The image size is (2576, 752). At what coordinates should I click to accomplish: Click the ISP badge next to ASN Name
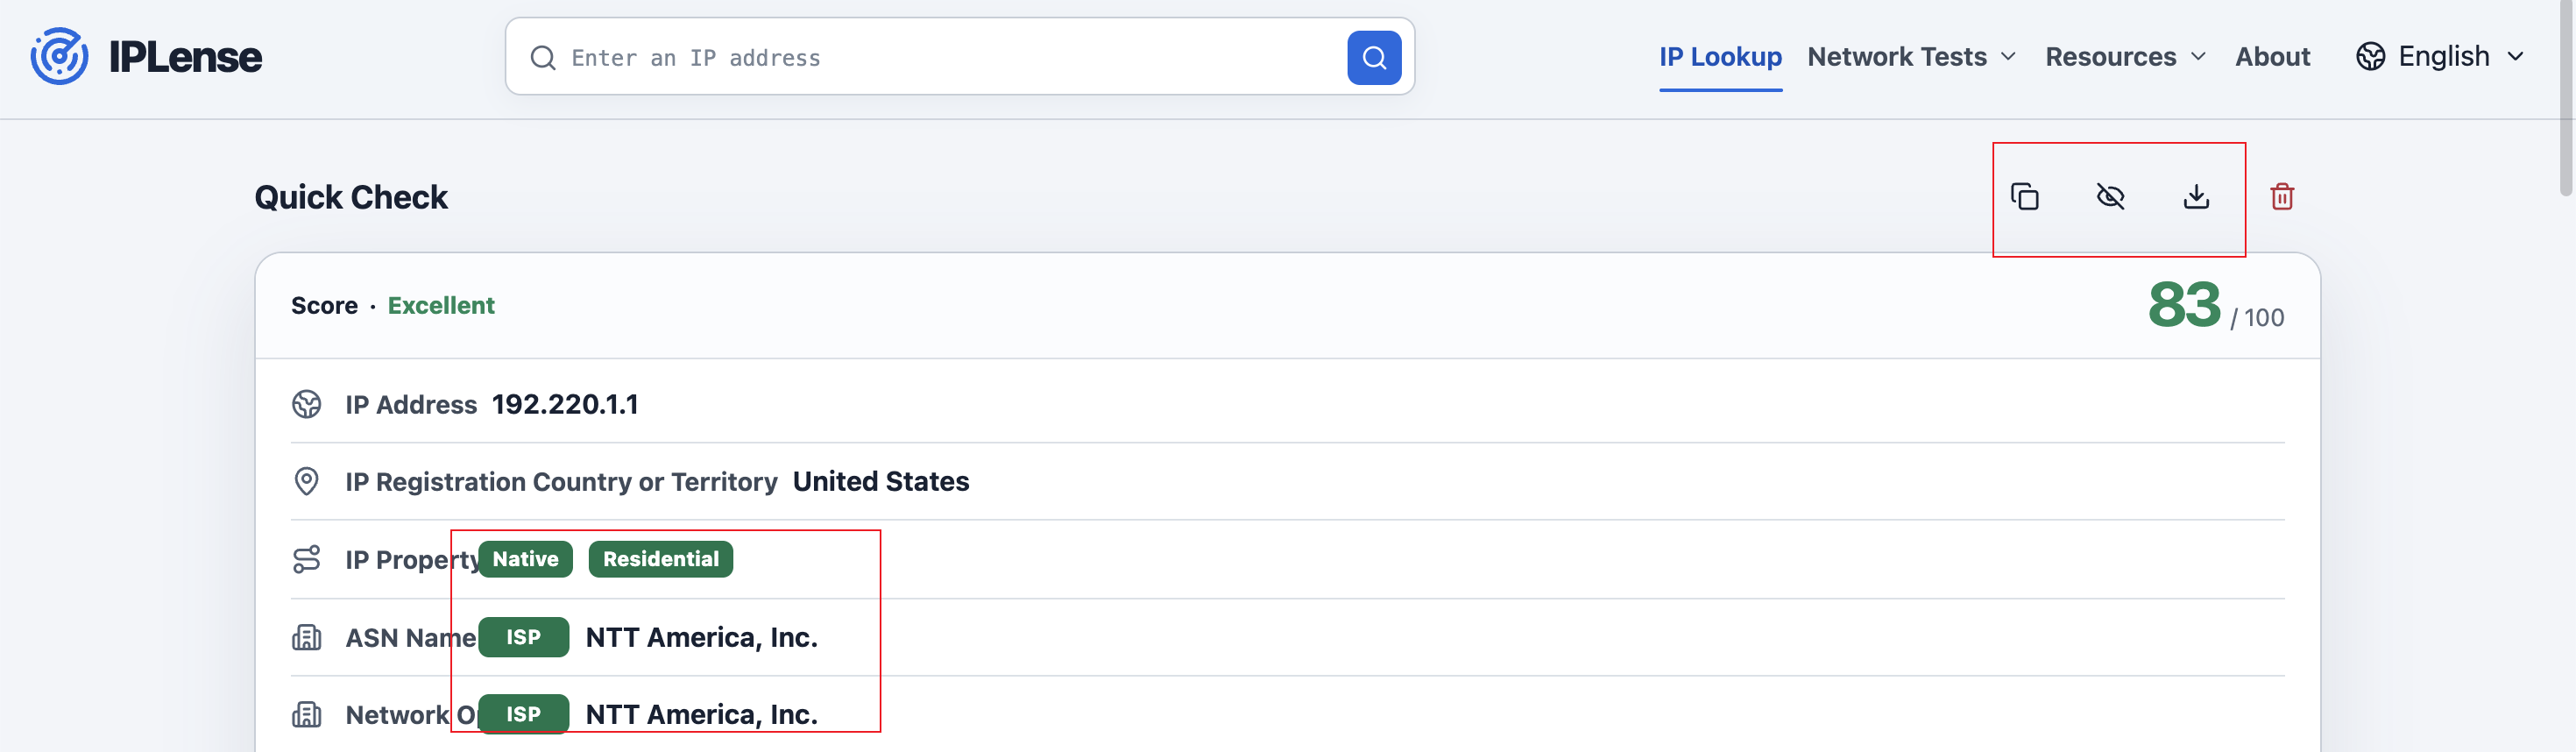click(523, 637)
